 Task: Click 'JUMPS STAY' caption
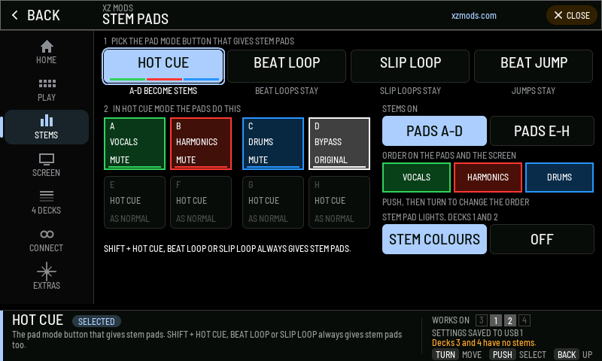pos(534,91)
